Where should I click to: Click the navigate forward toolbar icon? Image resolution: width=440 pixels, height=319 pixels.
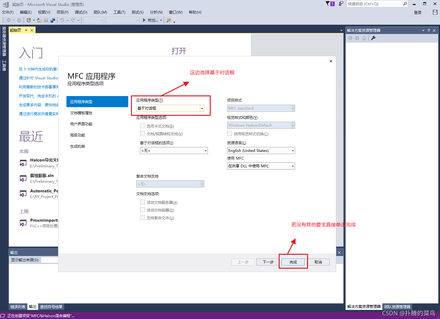(19, 20)
